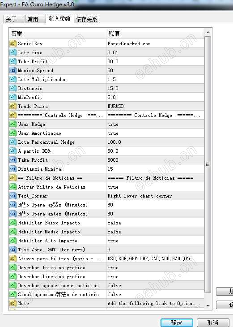
Task: Click the Text_Corner enum icon
Action: 13,196
